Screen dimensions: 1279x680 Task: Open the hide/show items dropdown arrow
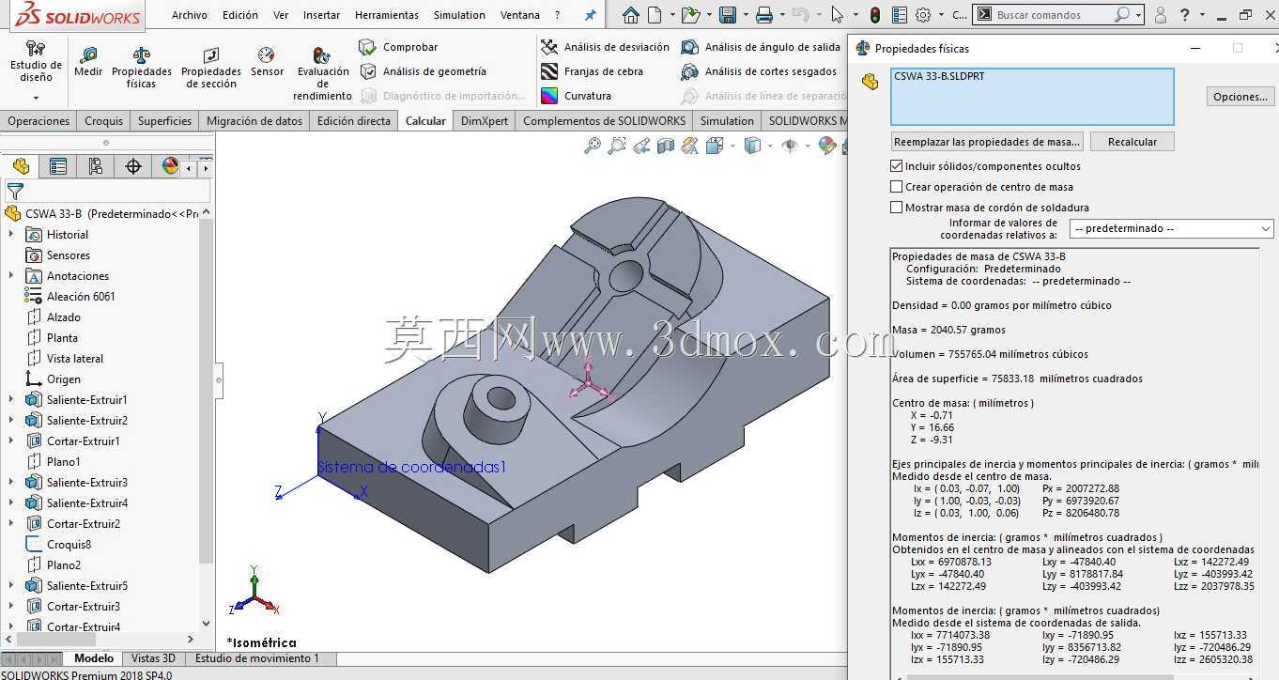[807, 146]
